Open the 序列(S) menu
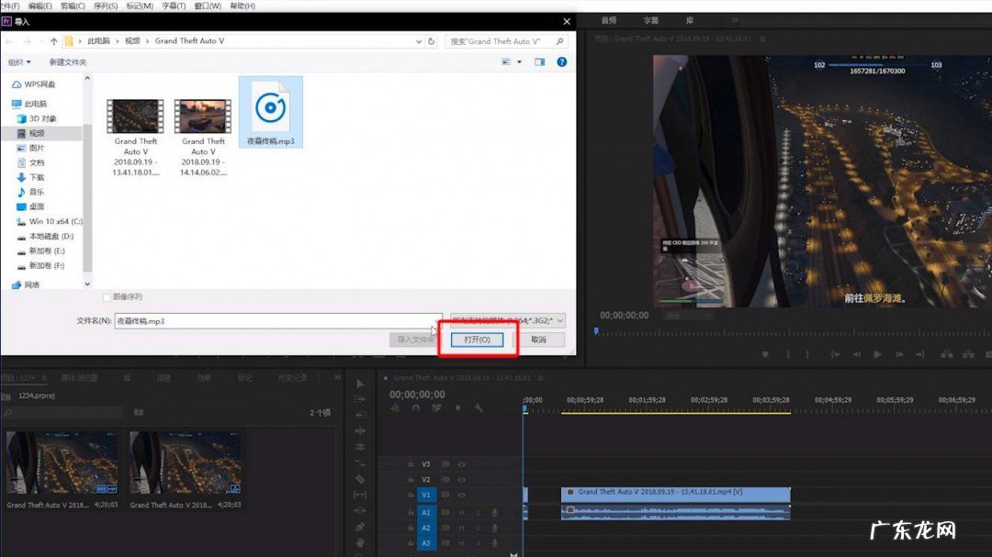Viewport: 992px width, 557px height. point(105,6)
